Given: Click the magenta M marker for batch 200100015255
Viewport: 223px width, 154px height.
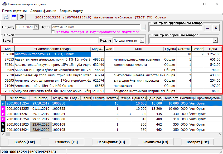Looking at the screenshot, I should click(3, 109).
